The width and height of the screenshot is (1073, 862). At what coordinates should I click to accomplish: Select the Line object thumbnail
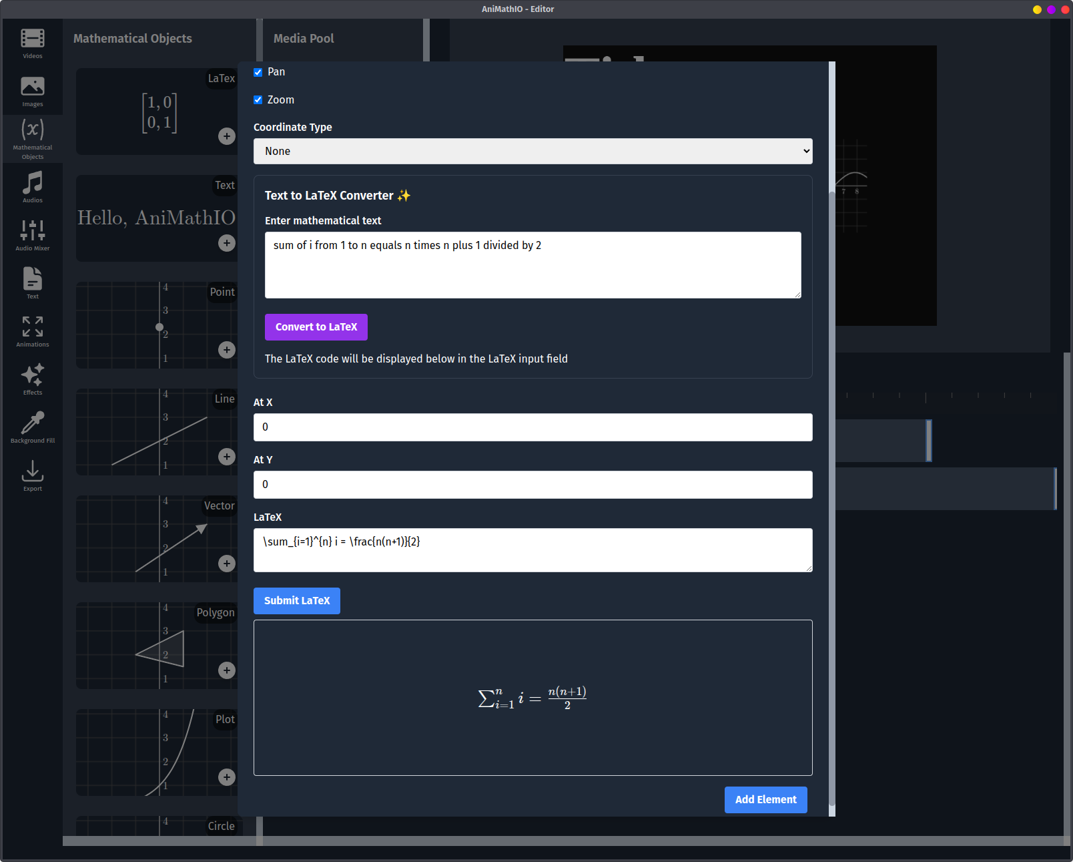(x=156, y=432)
